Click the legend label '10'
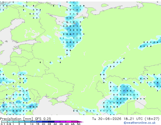Screen dimensions: 161x125 [32, 124]
